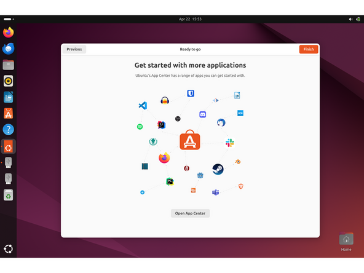This screenshot has width=364, height=273.
Task: Open system menu power icon in top bar
Action: 358,19
